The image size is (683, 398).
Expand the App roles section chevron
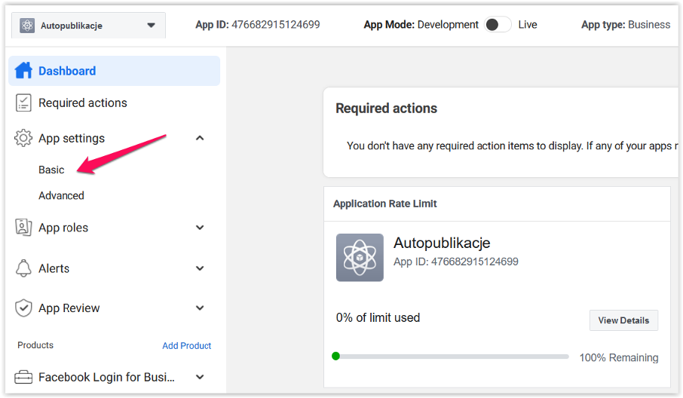tap(200, 228)
